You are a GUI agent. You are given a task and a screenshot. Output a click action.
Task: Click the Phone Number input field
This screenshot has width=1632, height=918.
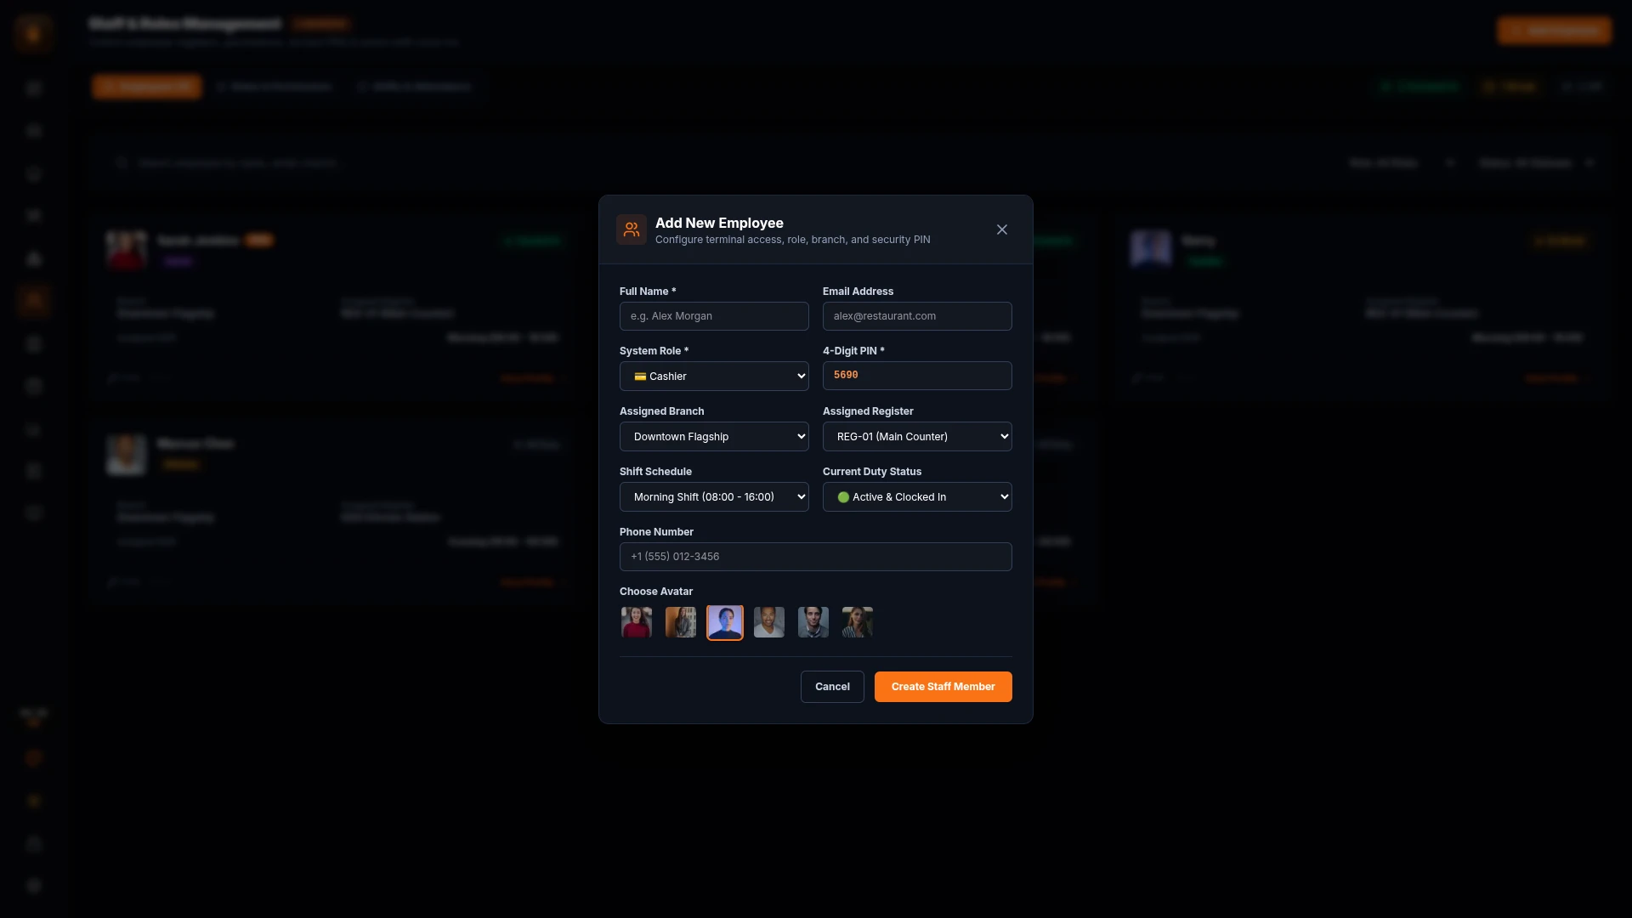point(816,557)
